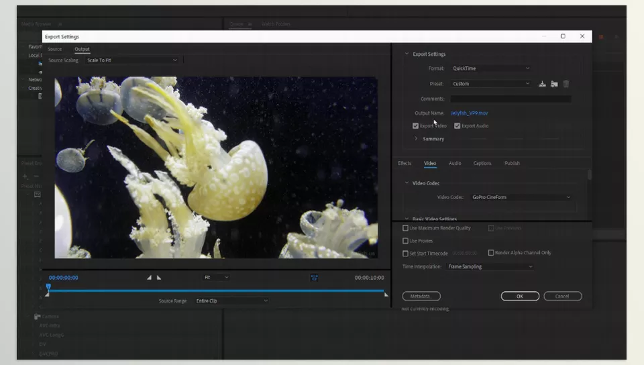Enable Use Proxies
The width and height of the screenshot is (644, 365).
405,241
